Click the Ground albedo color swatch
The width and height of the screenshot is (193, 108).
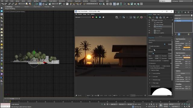coord(187,58)
